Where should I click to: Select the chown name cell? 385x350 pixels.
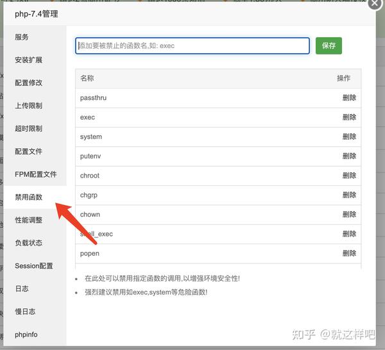[x=90, y=214]
